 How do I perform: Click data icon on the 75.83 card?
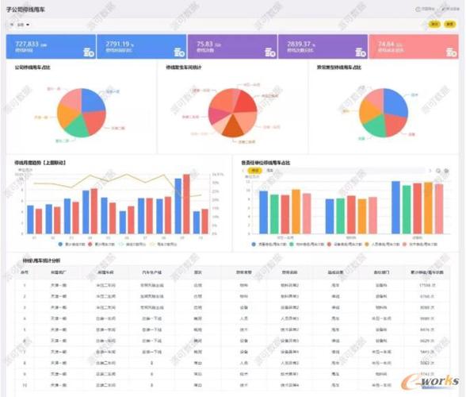click(270, 52)
